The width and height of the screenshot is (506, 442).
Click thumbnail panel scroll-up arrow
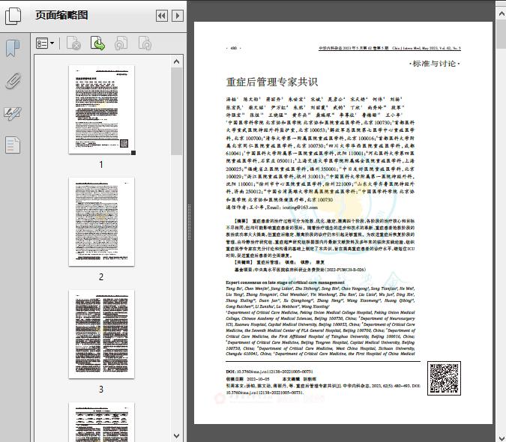(x=176, y=61)
